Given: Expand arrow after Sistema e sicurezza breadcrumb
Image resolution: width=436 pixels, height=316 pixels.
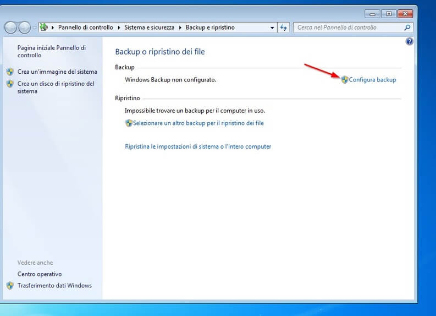Looking at the screenshot, I should 180,28.
